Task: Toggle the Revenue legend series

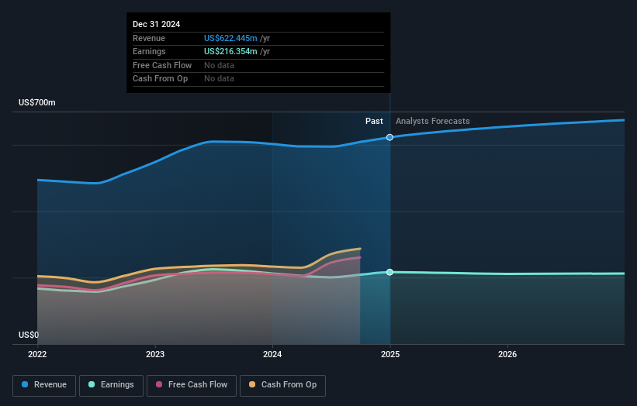Action: [x=44, y=385]
